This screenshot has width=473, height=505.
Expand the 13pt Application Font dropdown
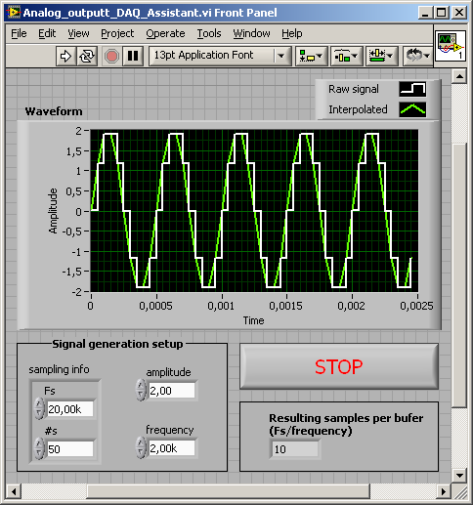coord(281,56)
